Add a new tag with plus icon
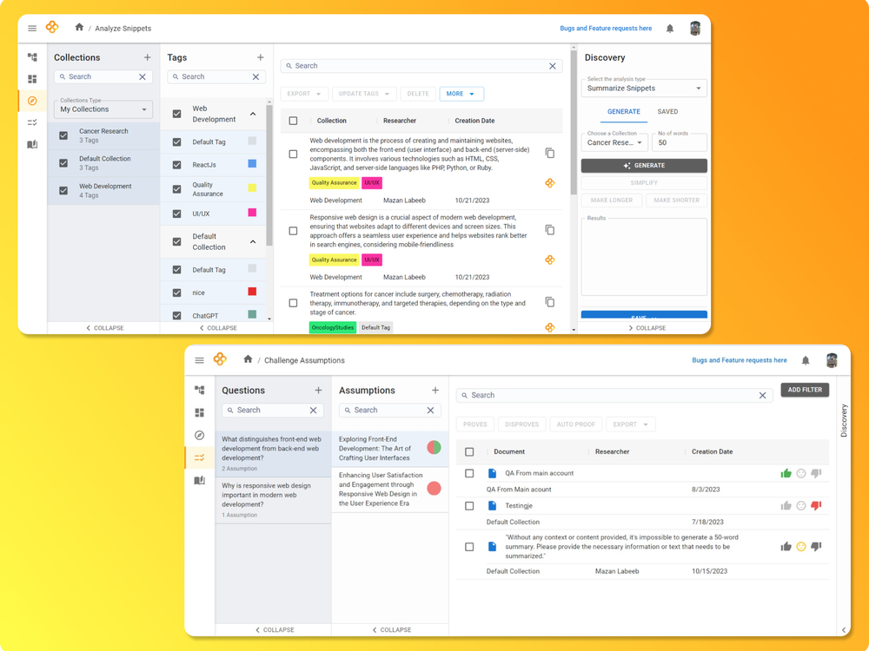This screenshot has width=869, height=651. click(261, 57)
